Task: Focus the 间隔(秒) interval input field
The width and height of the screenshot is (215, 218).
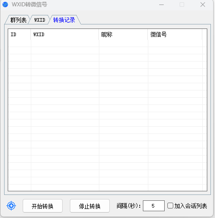Action: (154, 206)
